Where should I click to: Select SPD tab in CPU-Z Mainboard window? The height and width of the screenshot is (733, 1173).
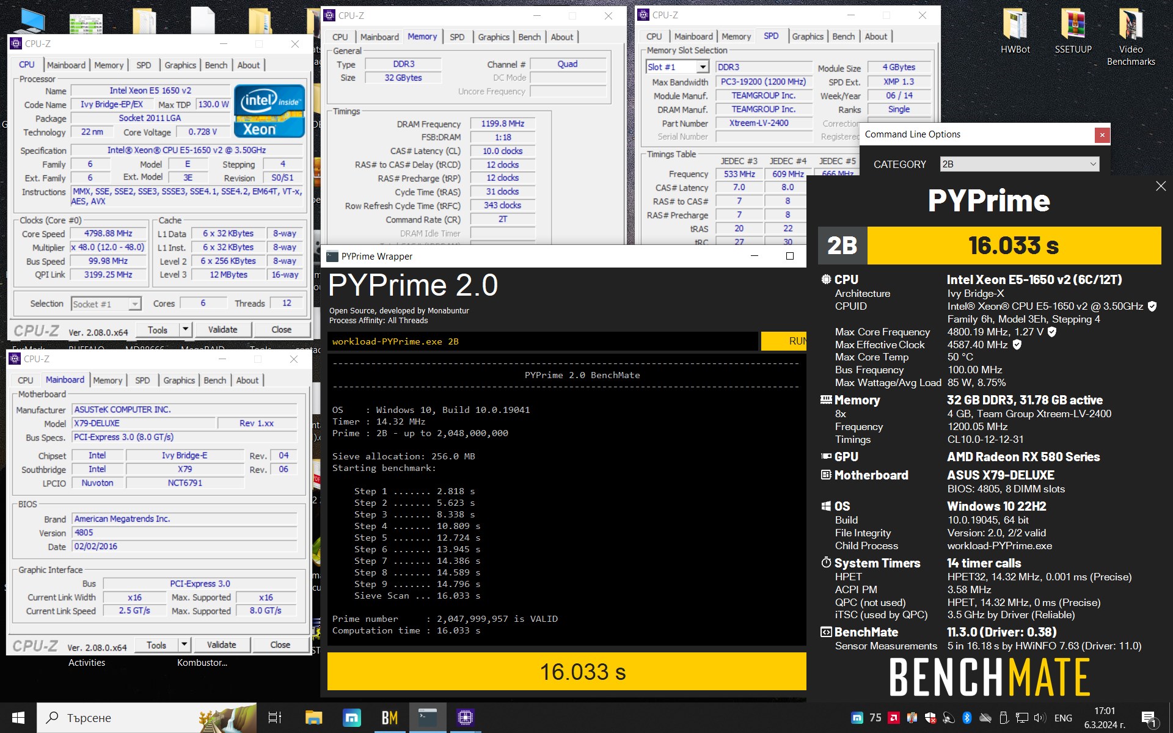pos(142,380)
